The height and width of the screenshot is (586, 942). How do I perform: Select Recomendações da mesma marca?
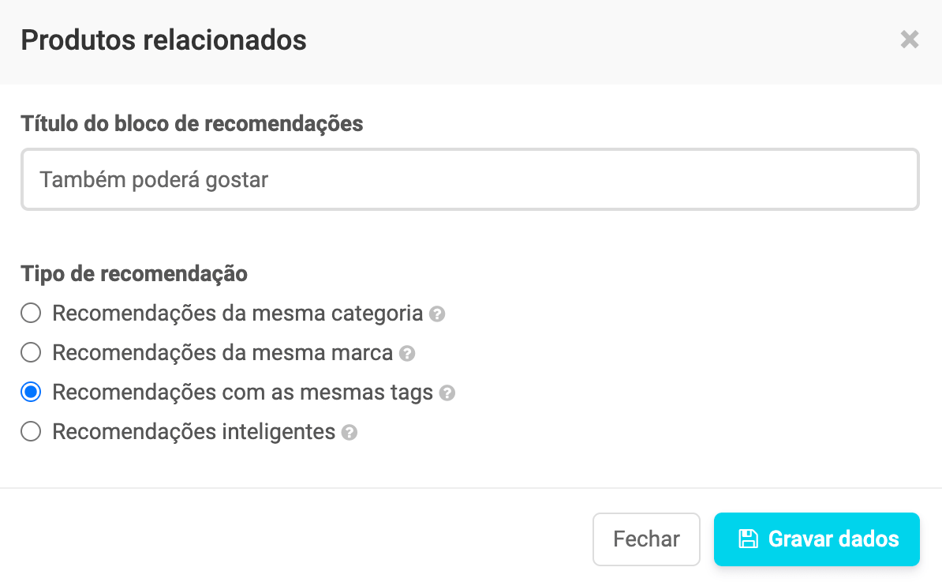point(30,352)
